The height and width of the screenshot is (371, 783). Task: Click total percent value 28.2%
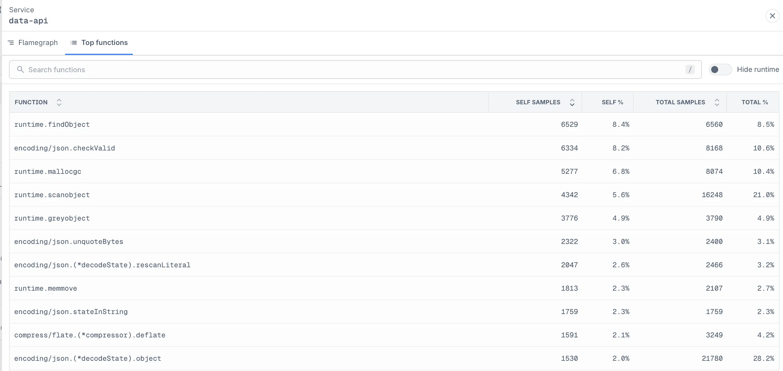[x=763, y=358]
